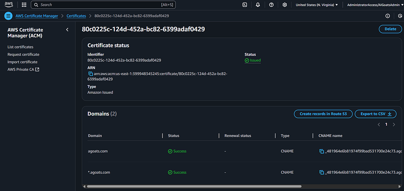Open the notifications bell icon
Image resolution: width=404 pixels, height=191 pixels.
[x=258, y=5]
